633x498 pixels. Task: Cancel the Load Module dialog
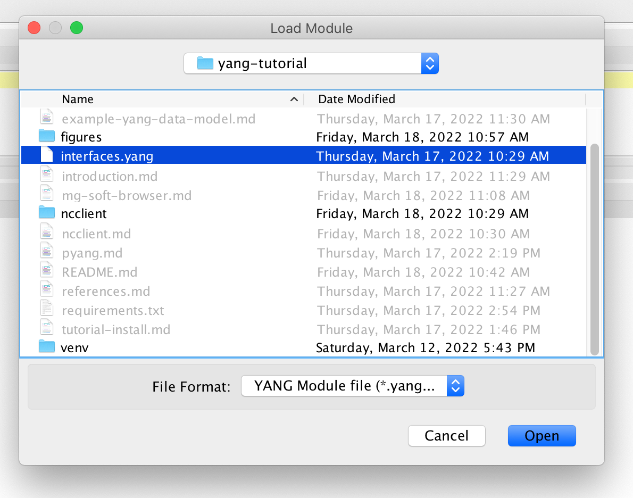pyautogui.click(x=446, y=435)
